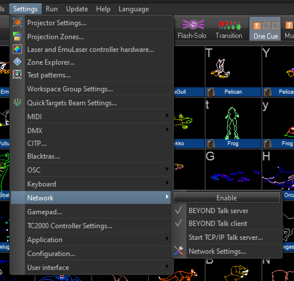
Task: Open the Language menu
Action: click(x=134, y=9)
